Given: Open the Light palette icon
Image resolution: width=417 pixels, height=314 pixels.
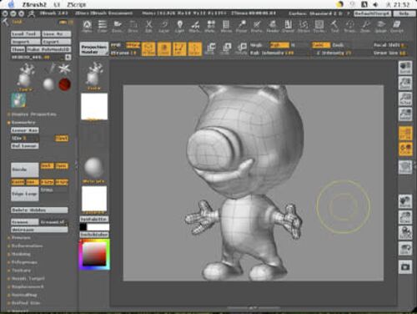Looking at the screenshot, I should tap(180, 27).
